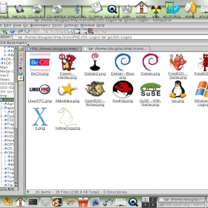Click the green Up arrow toolbar icon
Image resolution: width=208 pixels, height=208 pixels.
point(4,31)
